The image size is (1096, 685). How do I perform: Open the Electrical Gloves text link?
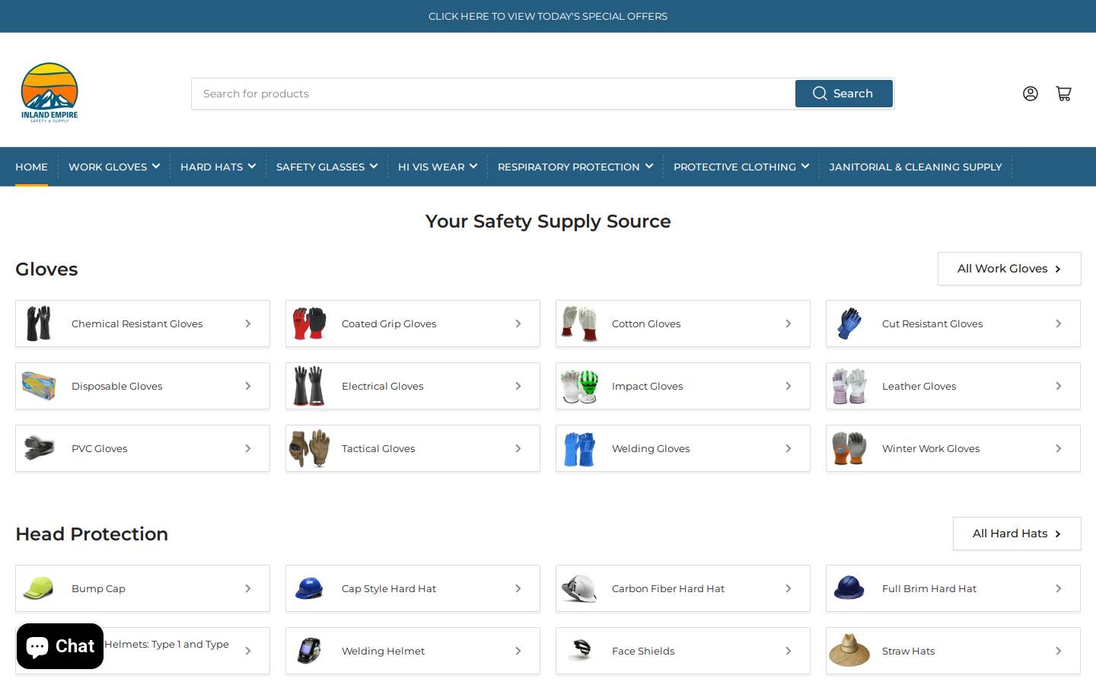click(383, 386)
